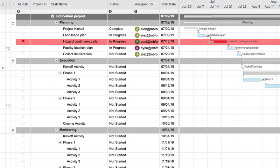Select the '07/24/19' start date cell
280x168 pixels.
point(169,48)
